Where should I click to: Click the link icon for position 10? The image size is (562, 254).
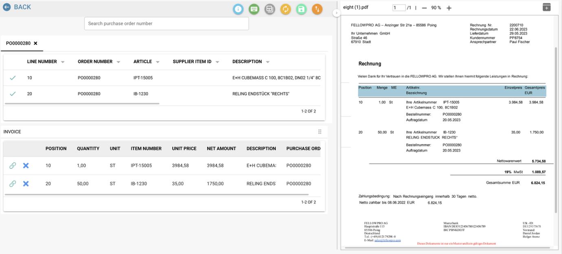[13, 166]
